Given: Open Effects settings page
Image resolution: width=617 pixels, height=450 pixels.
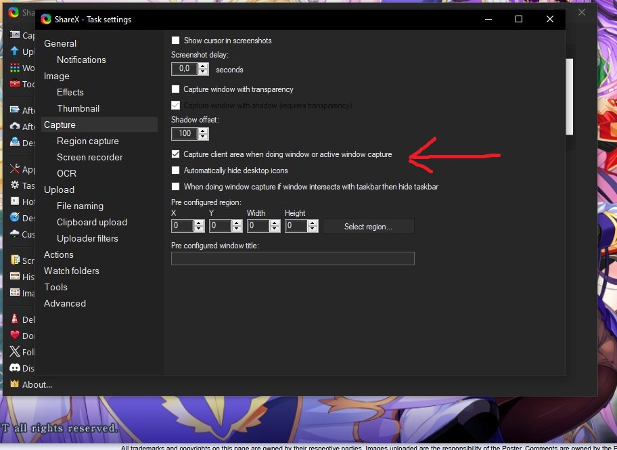Looking at the screenshot, I should pyautogui.click(x=70, y=92).
